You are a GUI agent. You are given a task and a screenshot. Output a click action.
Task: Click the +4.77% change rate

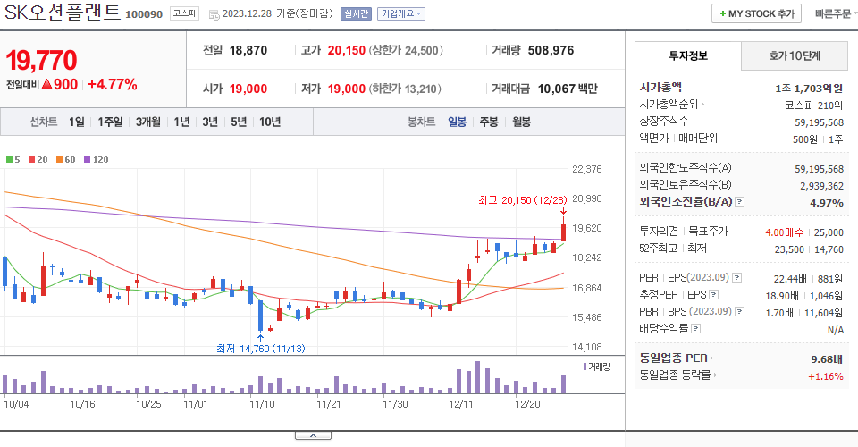point(113,84)
